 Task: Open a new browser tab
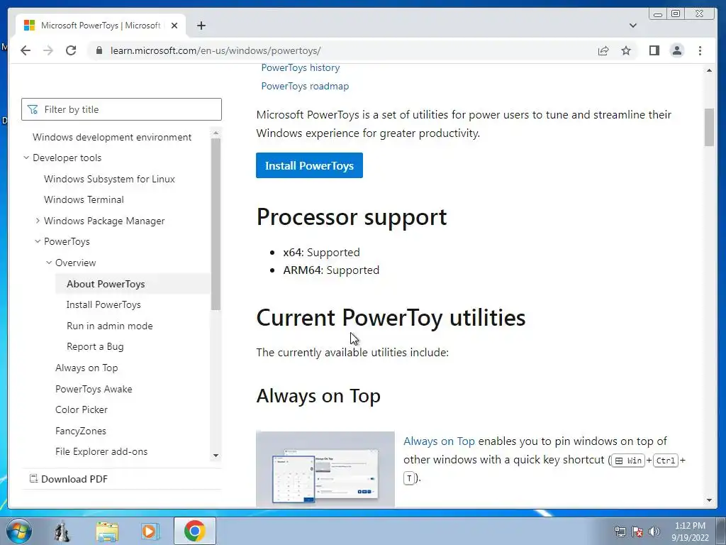tap(201, 26)
